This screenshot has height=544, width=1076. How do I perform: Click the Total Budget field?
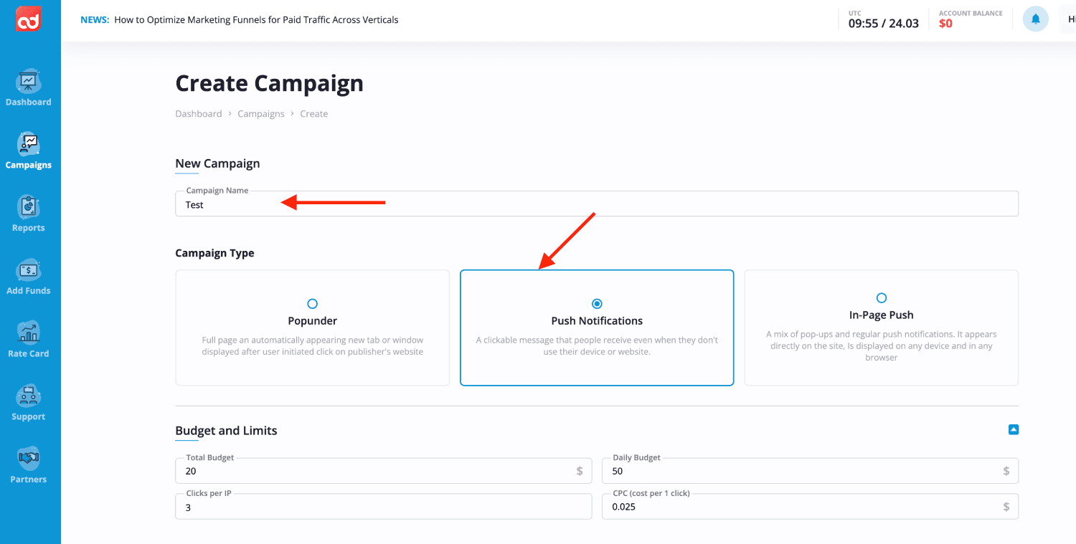point(384,471)
